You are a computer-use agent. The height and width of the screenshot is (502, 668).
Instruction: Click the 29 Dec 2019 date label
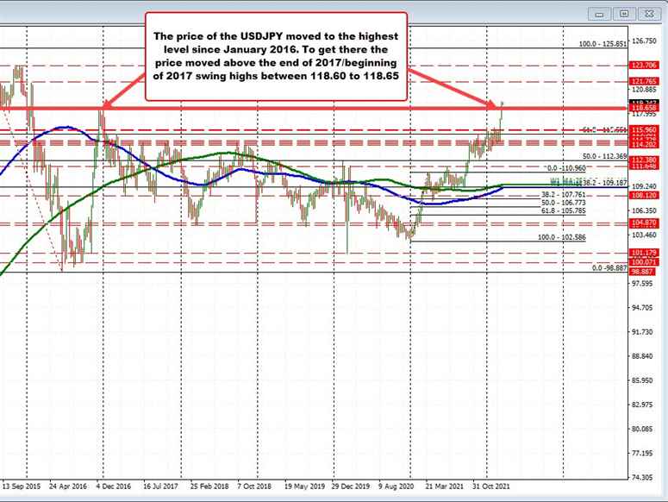click(x=351, y=486)
